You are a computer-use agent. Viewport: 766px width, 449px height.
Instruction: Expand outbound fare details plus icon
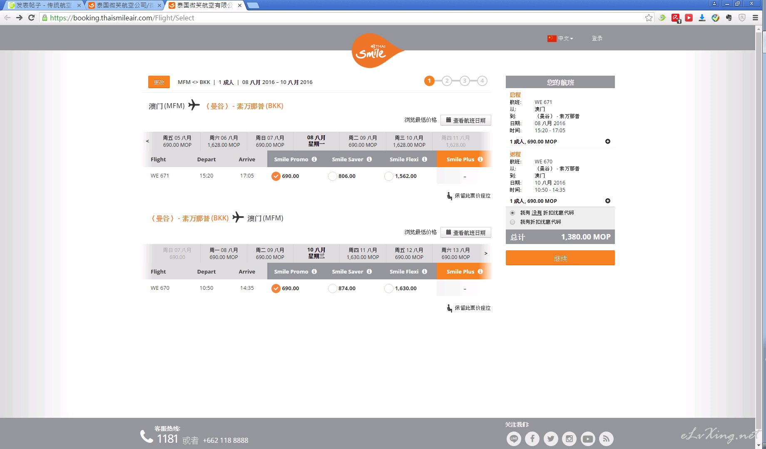(608, 141)
